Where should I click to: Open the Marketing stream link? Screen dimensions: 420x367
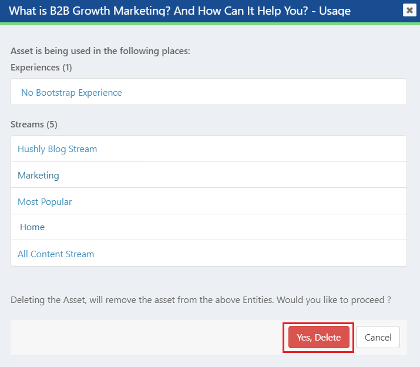(x=38, y=176)
